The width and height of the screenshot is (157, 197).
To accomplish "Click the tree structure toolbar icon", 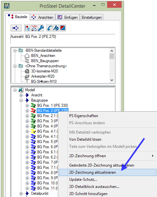I will coord(27,28).
